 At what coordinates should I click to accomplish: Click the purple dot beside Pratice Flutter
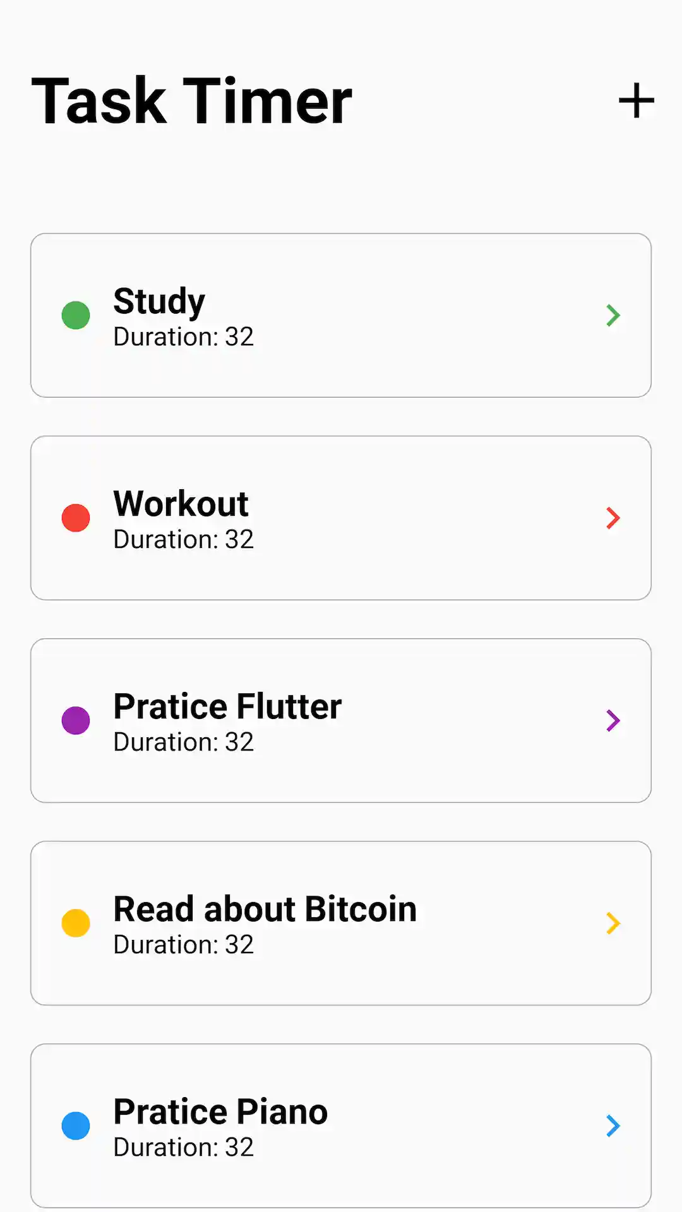pos(76,720)
